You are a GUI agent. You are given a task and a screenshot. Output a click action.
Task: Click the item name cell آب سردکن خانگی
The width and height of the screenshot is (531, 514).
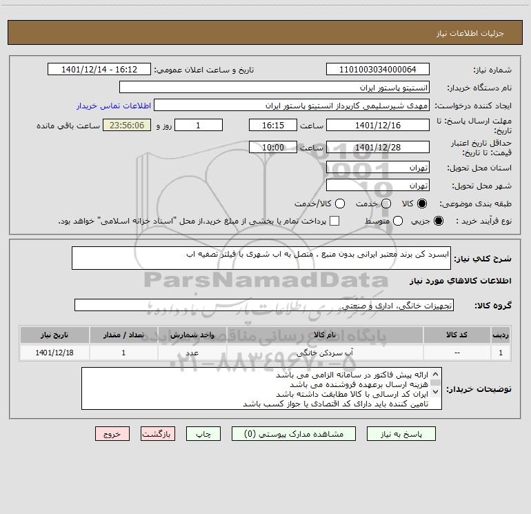(x=325, y=353)
